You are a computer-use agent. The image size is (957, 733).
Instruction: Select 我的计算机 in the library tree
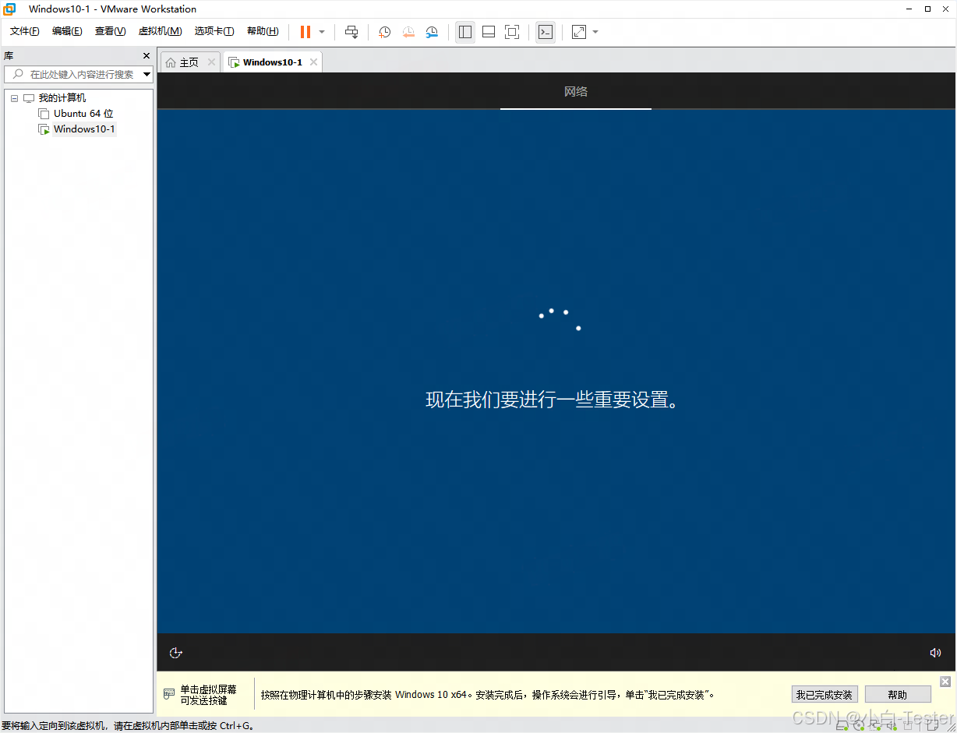pos(62,98)
